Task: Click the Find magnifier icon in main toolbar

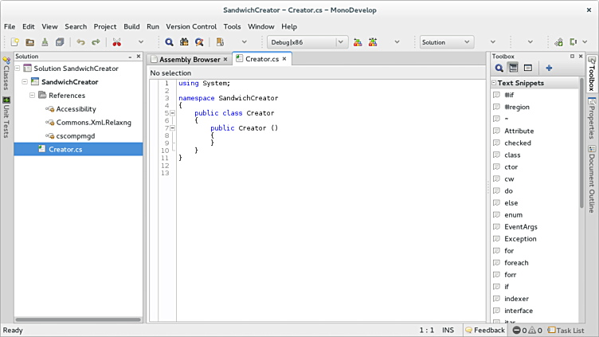Action: (x=169, y=42)
